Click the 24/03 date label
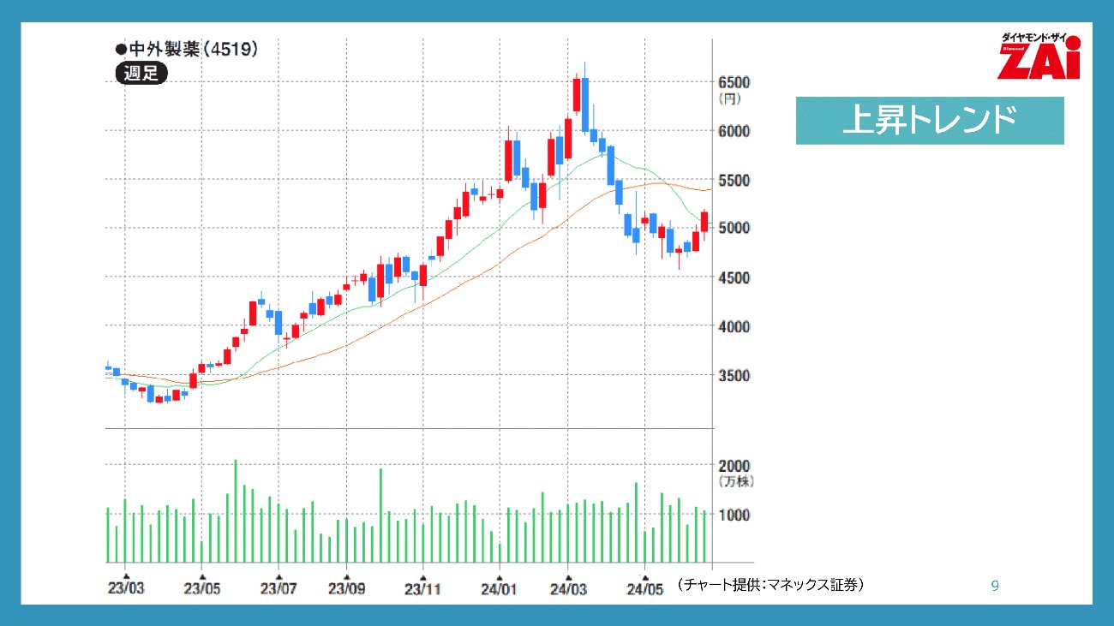 567,588
